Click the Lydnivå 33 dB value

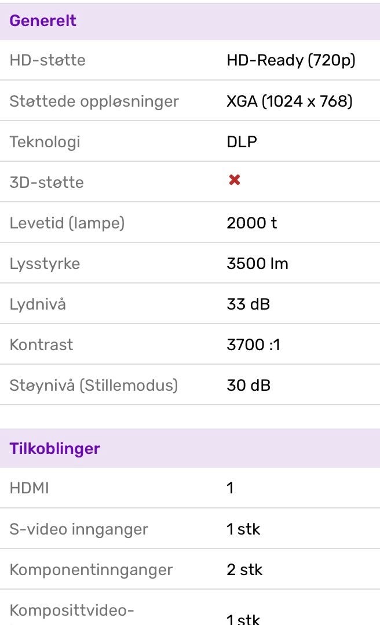(248, 304)
